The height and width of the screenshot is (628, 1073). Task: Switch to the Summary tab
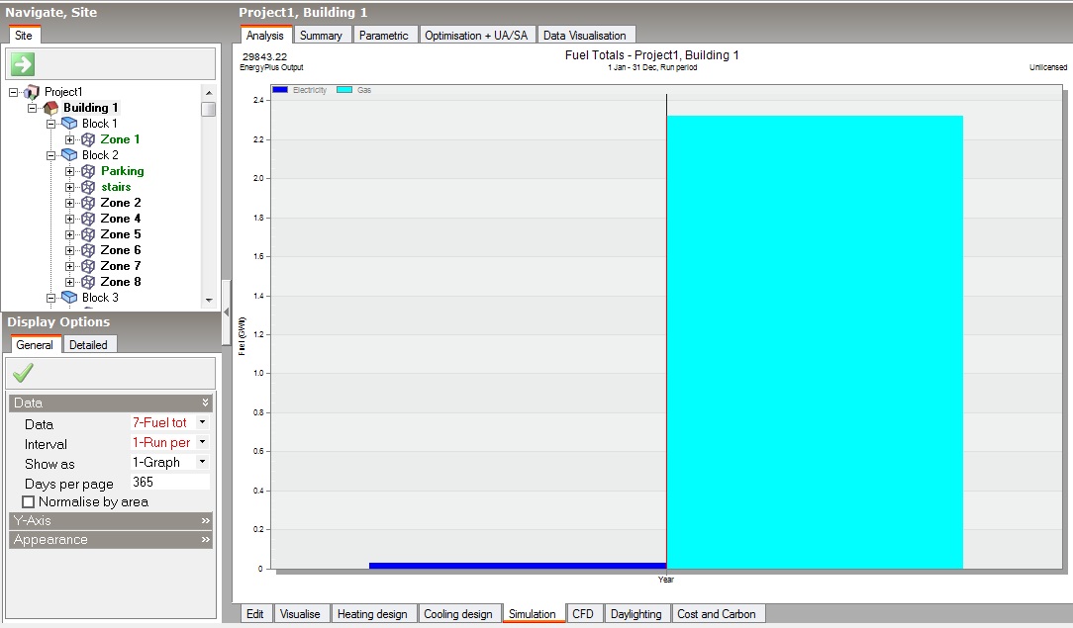pyautogui.click(x=321, y=36)
